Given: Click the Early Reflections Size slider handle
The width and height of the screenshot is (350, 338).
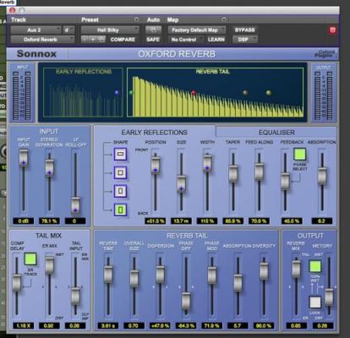Looking at the screenshot, I should tap(181, 184).
